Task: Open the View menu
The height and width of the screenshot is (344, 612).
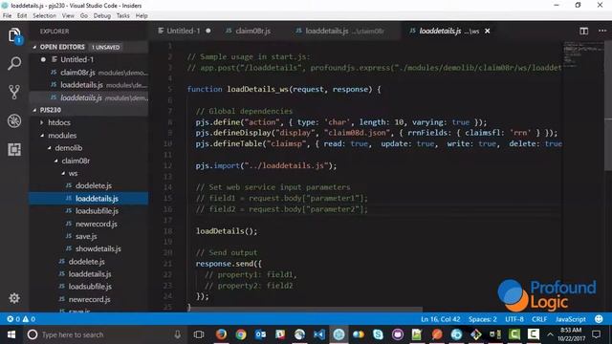Action: pos(68,15)
